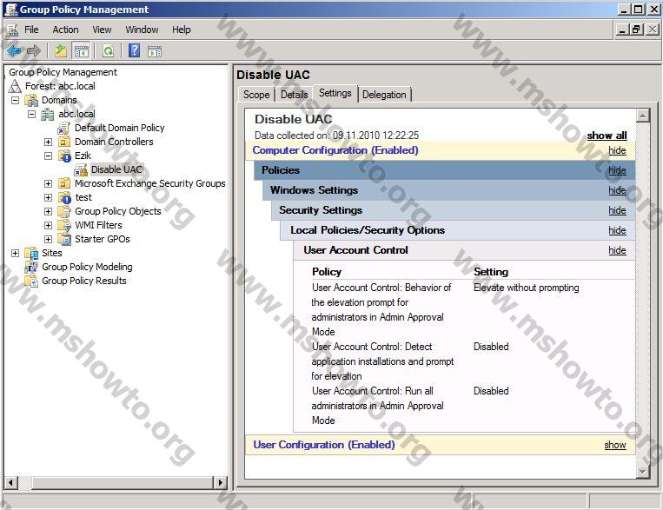Click the title bar application icon

(10, 10)
